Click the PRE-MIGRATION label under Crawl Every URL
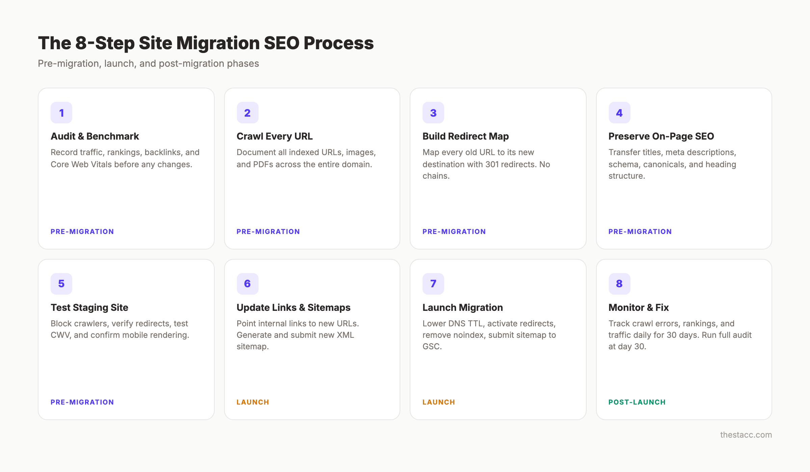The image size is (810, 472). 268,231
